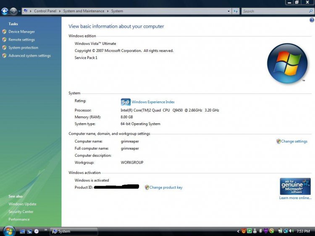Click the Bluetooth tray icon
Viewport: 315px width, 236px height.
point(260,231)
